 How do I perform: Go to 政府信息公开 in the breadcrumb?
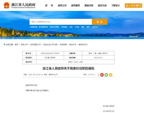[36, 45]
